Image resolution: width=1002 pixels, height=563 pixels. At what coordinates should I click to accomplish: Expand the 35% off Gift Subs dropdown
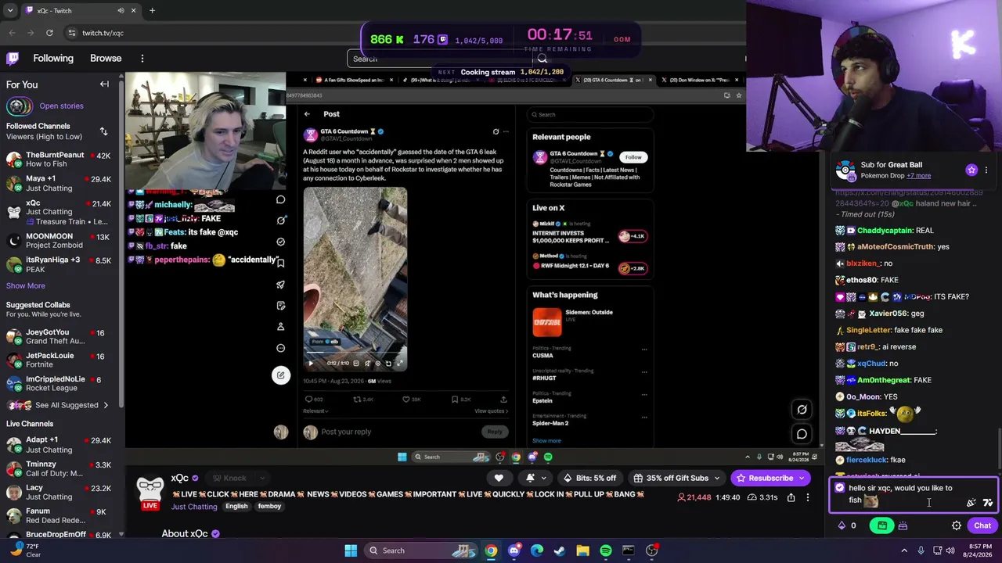point(715,478)
